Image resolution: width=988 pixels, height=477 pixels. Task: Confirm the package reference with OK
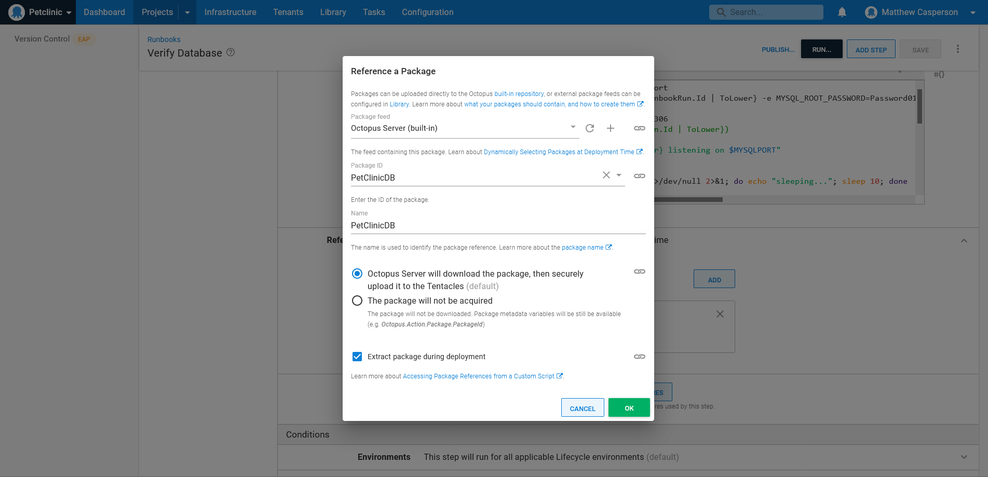pyautogui.click(x=629, y=408)
